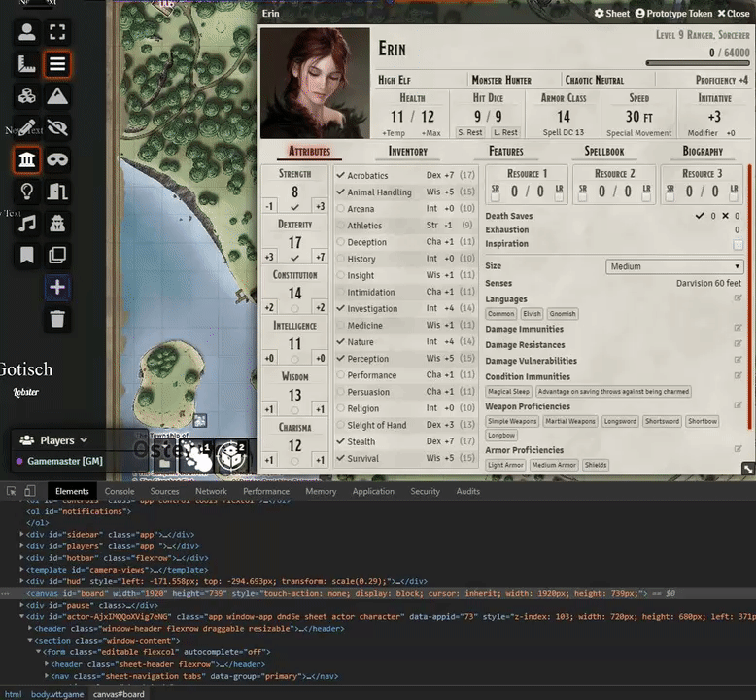Toggle Perception skill proficiency checkmark
756x700 pixels.
pos(340,358)
